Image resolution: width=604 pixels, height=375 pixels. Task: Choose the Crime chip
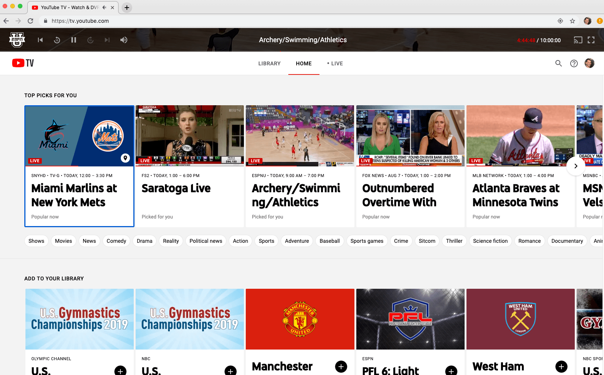click(401, 241)
